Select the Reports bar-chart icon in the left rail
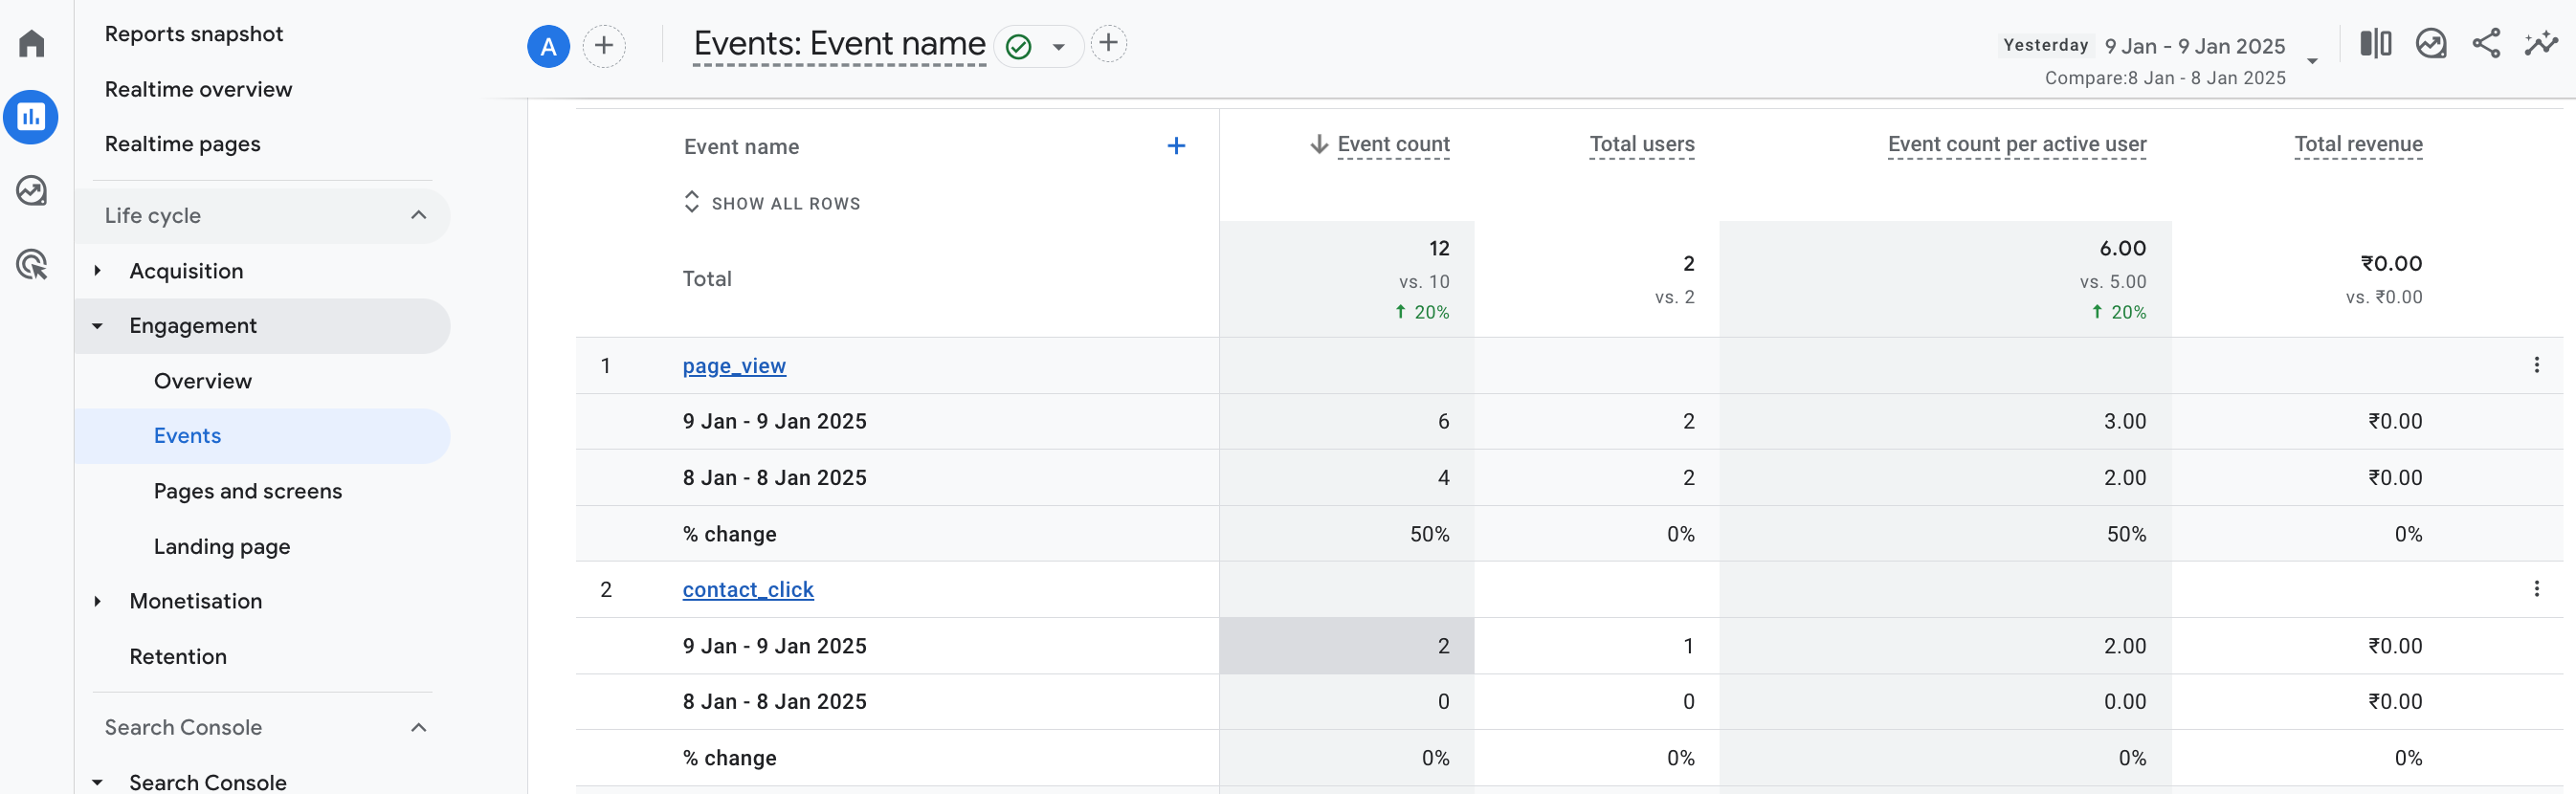Image resolution: width=2576 pixels, height=794 pixels. 31,117
